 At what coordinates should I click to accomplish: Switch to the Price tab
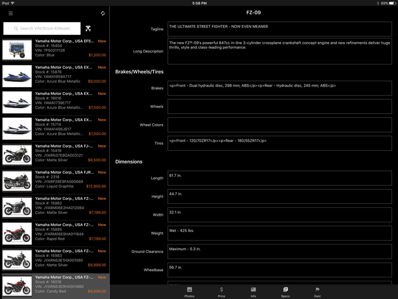pyautogui.click(x=221, y=292)
